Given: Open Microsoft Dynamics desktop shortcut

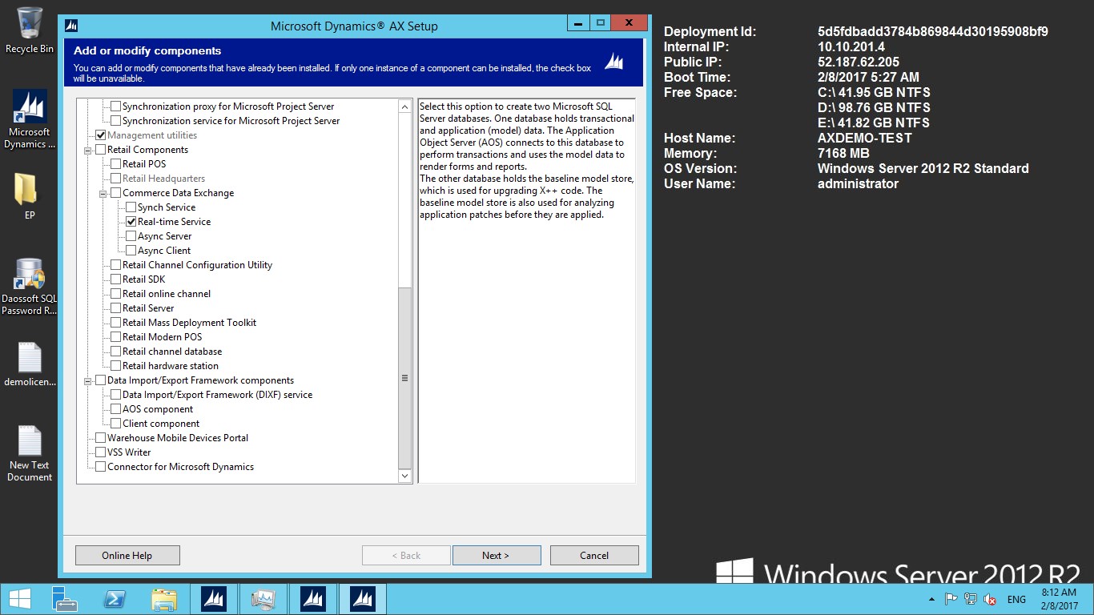Looking at the screenshot, I should tap(30, 108).
